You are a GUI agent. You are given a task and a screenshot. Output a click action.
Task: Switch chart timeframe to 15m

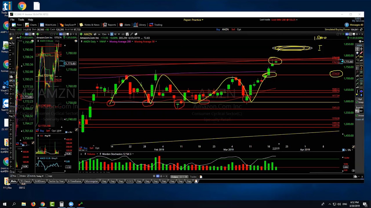click(104, 34)
